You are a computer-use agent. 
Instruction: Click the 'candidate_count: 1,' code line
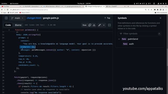tap(29, 65)
